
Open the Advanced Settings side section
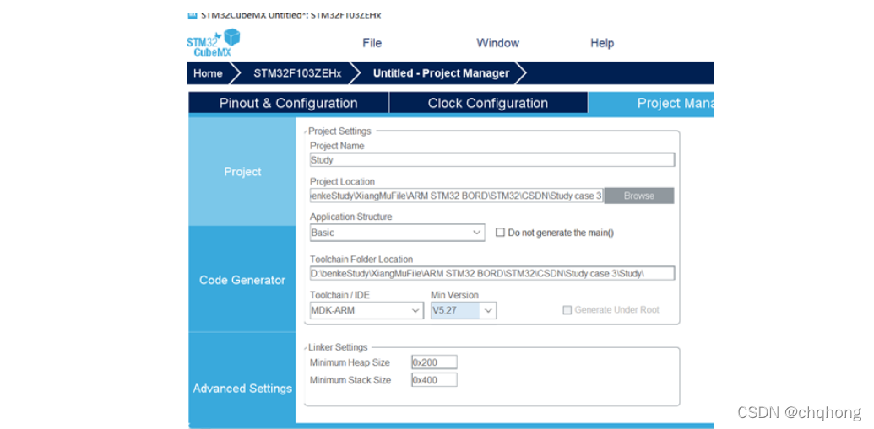pos(242,389)
